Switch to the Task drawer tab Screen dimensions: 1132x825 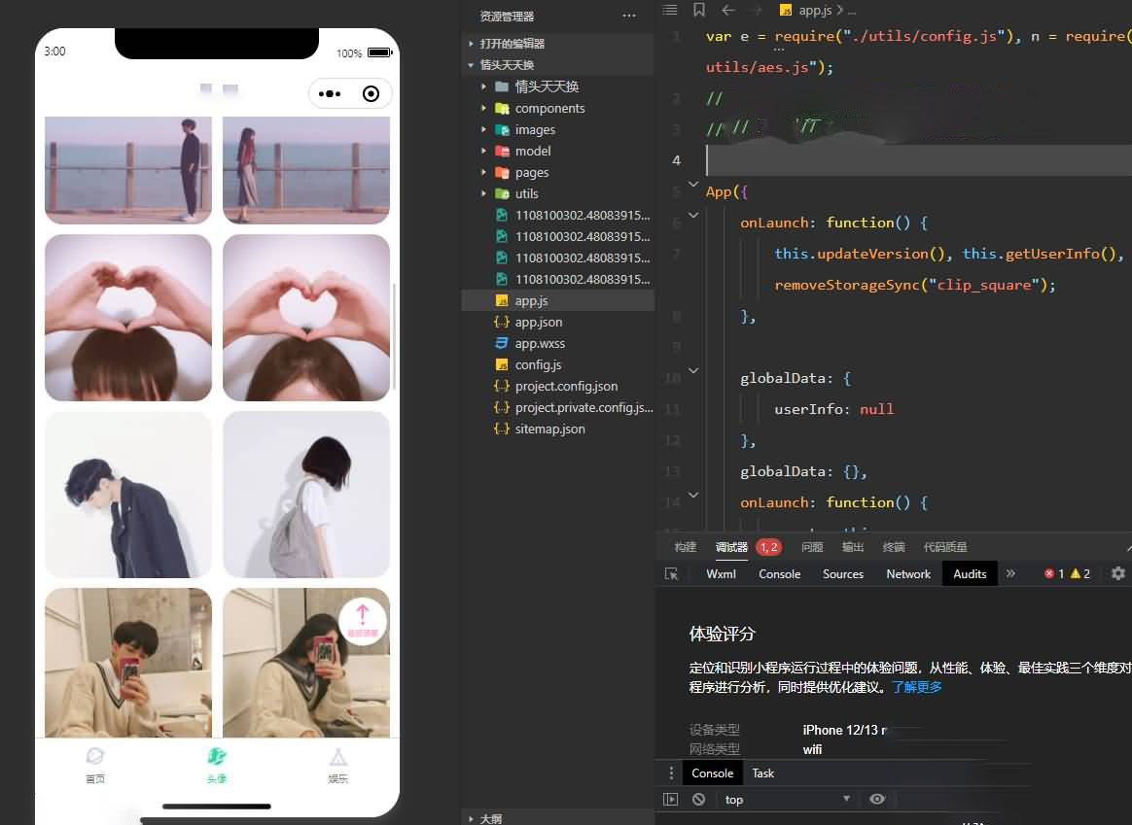(x=763, y=773)
